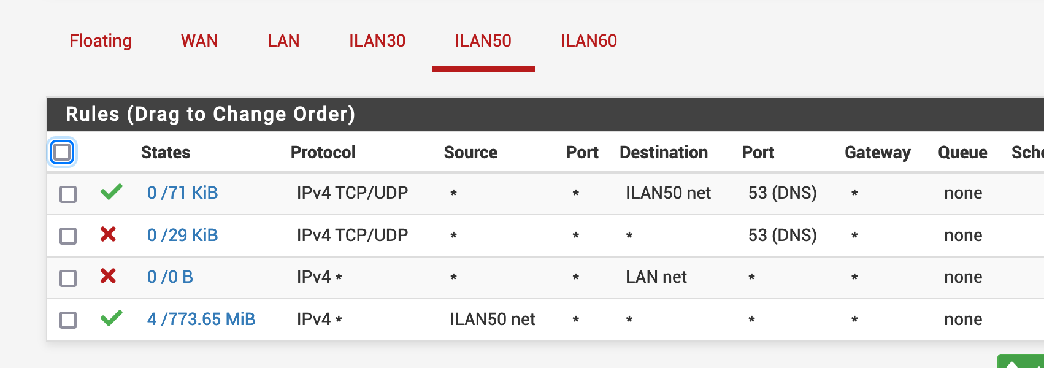Toggle the select-all rules checkbox in the header
1044x368 pixels.
[62, 152]
